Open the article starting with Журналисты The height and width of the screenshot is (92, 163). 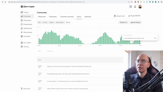[70, 66]
